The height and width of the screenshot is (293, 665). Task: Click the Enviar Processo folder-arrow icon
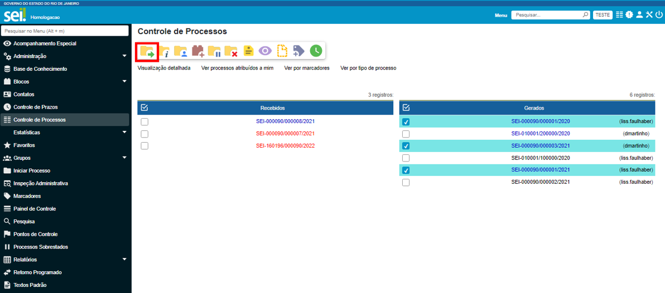pos(147,51)
